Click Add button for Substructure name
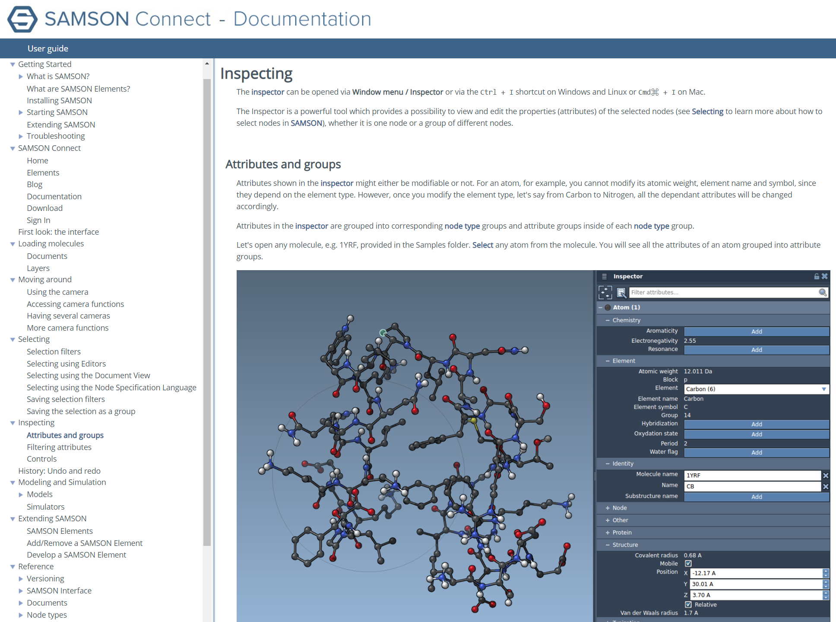836x622 pixels. (757, 497)
